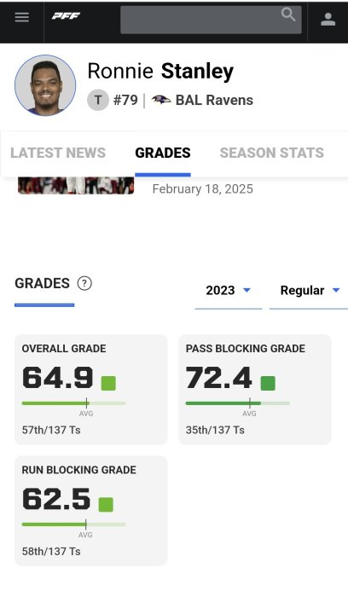348x597 pixels.
Task: Click the search magnifier icon
Action: click(288, 14)
